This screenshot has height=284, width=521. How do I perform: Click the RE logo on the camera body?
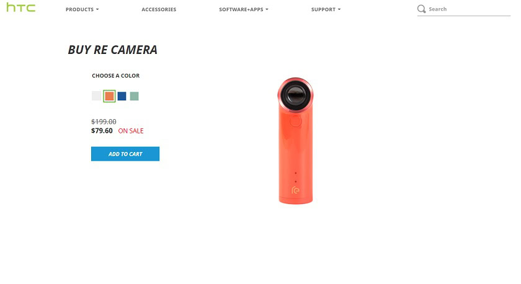[x=295, y=190]
